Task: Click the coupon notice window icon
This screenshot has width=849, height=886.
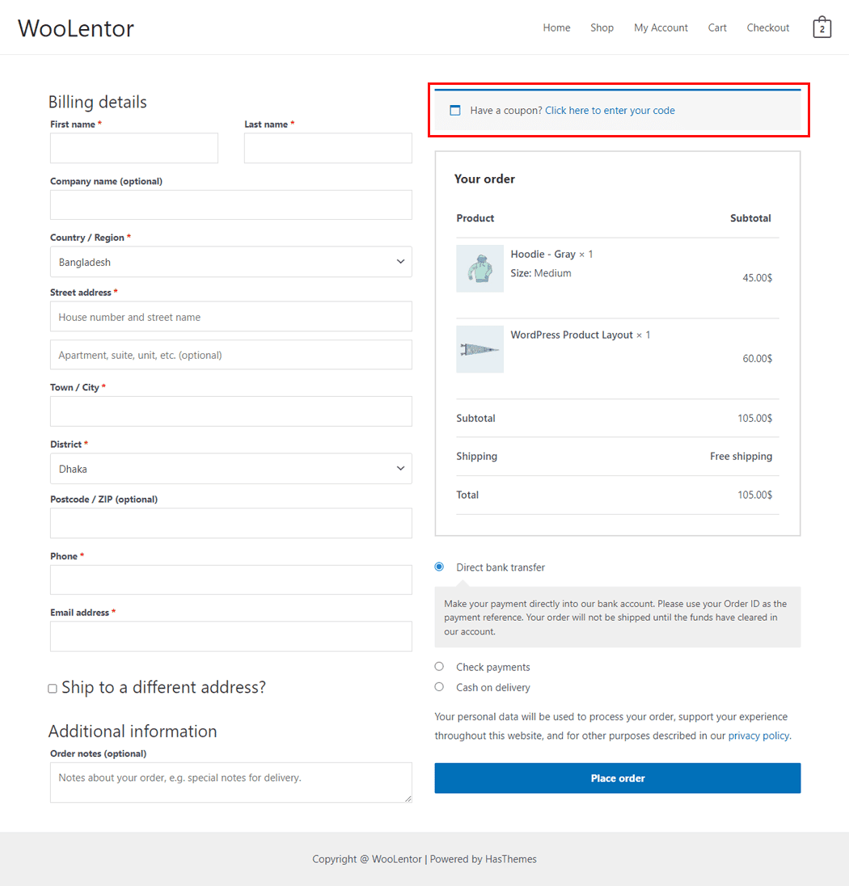Action: click(x=454, y=111)
